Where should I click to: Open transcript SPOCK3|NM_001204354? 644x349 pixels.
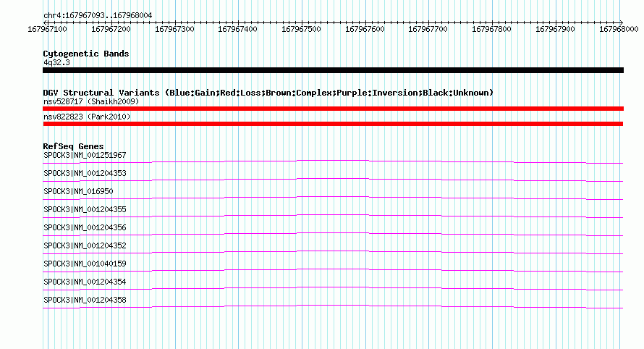click(x=85, y=282)
